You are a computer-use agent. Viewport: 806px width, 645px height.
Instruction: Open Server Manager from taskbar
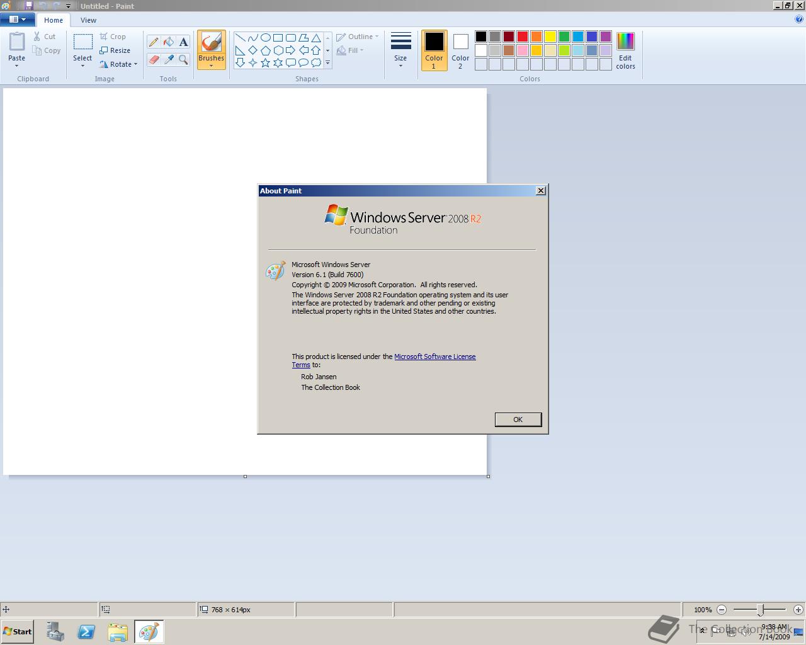[55, 632]
